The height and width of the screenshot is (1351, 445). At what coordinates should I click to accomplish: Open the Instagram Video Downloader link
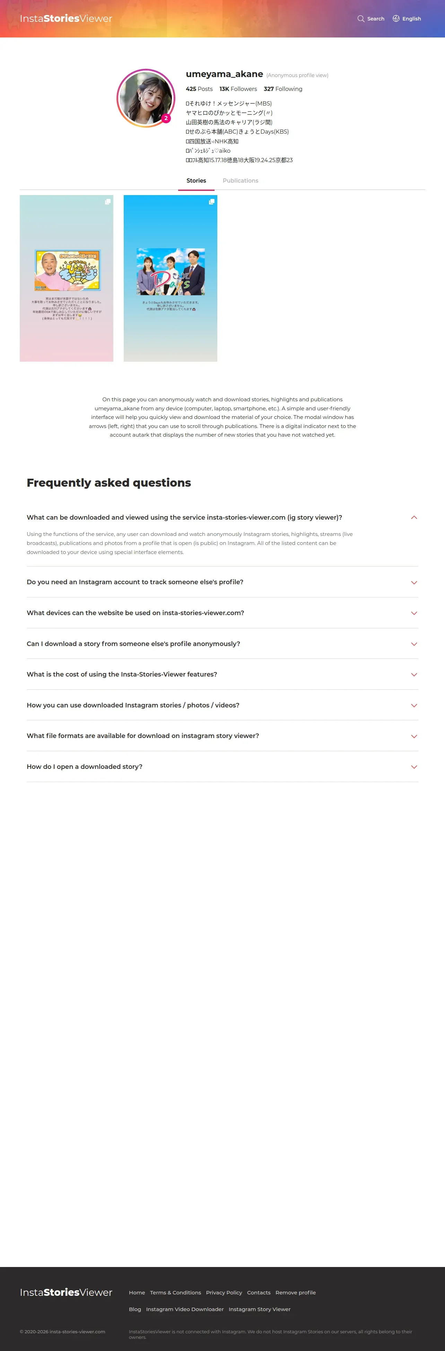tap(185, 1309)
